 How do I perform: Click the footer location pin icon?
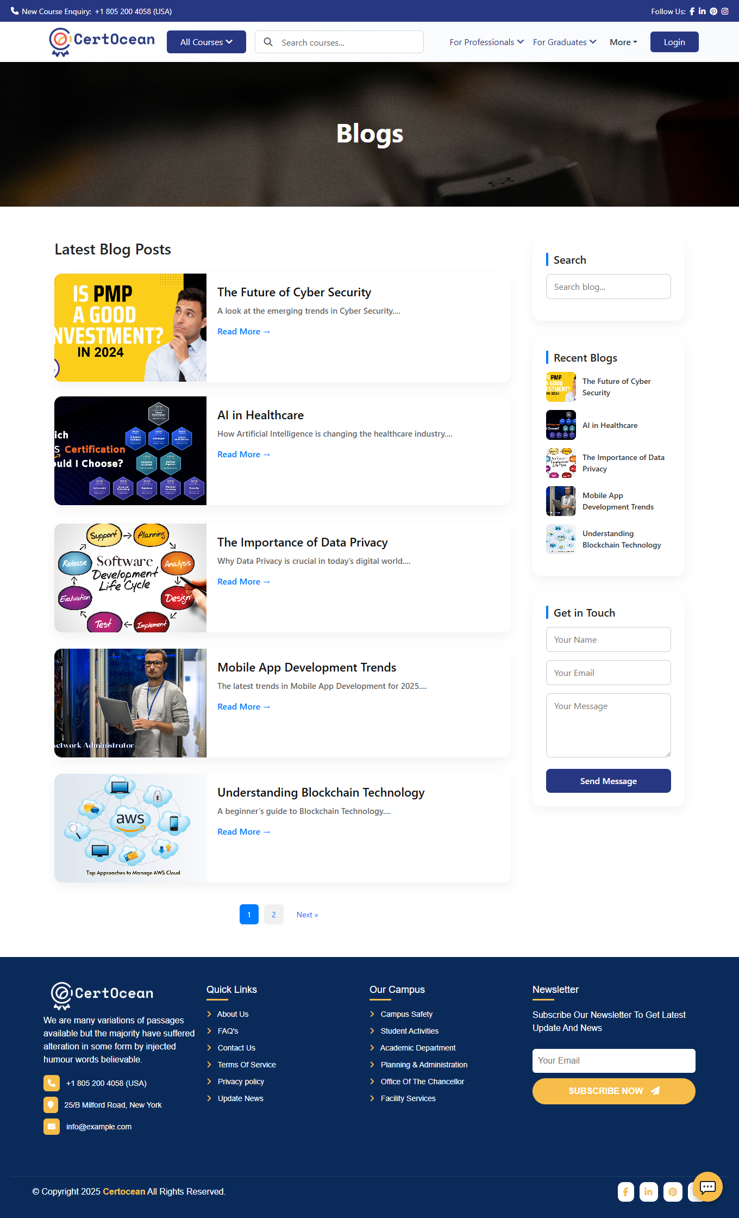coord(51,1105)
